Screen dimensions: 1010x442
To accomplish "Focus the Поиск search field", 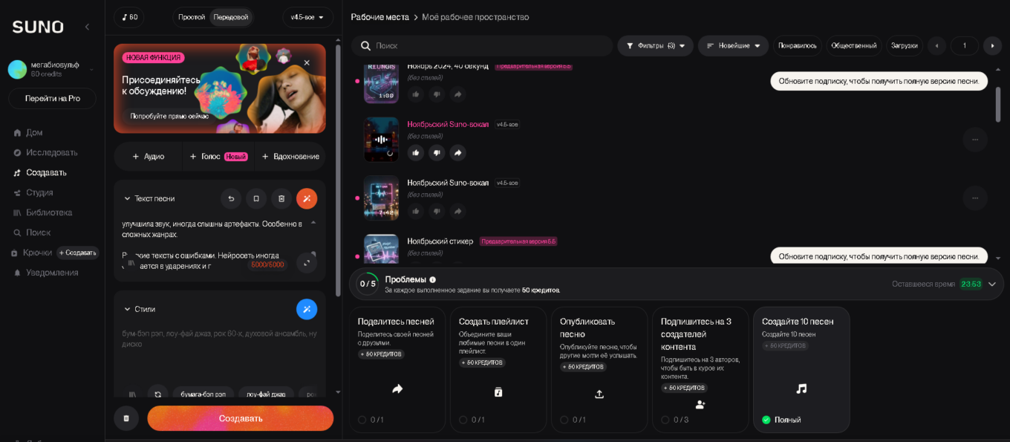I will click(x=482, y=45).
